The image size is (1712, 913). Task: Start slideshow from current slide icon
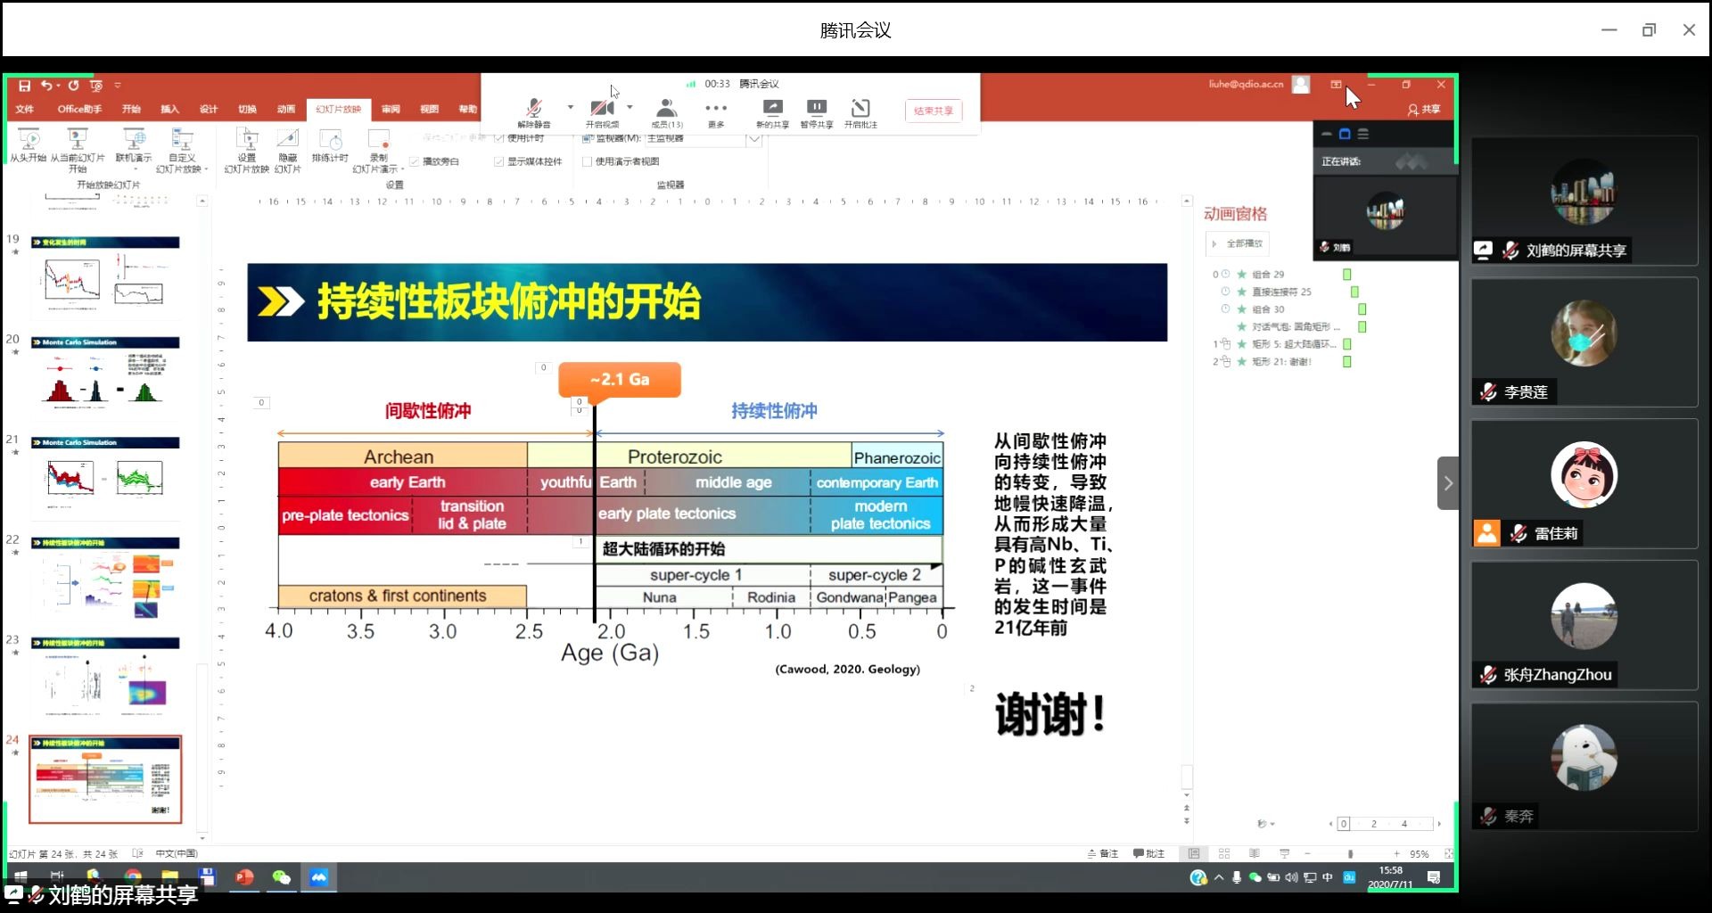[78, 150]
